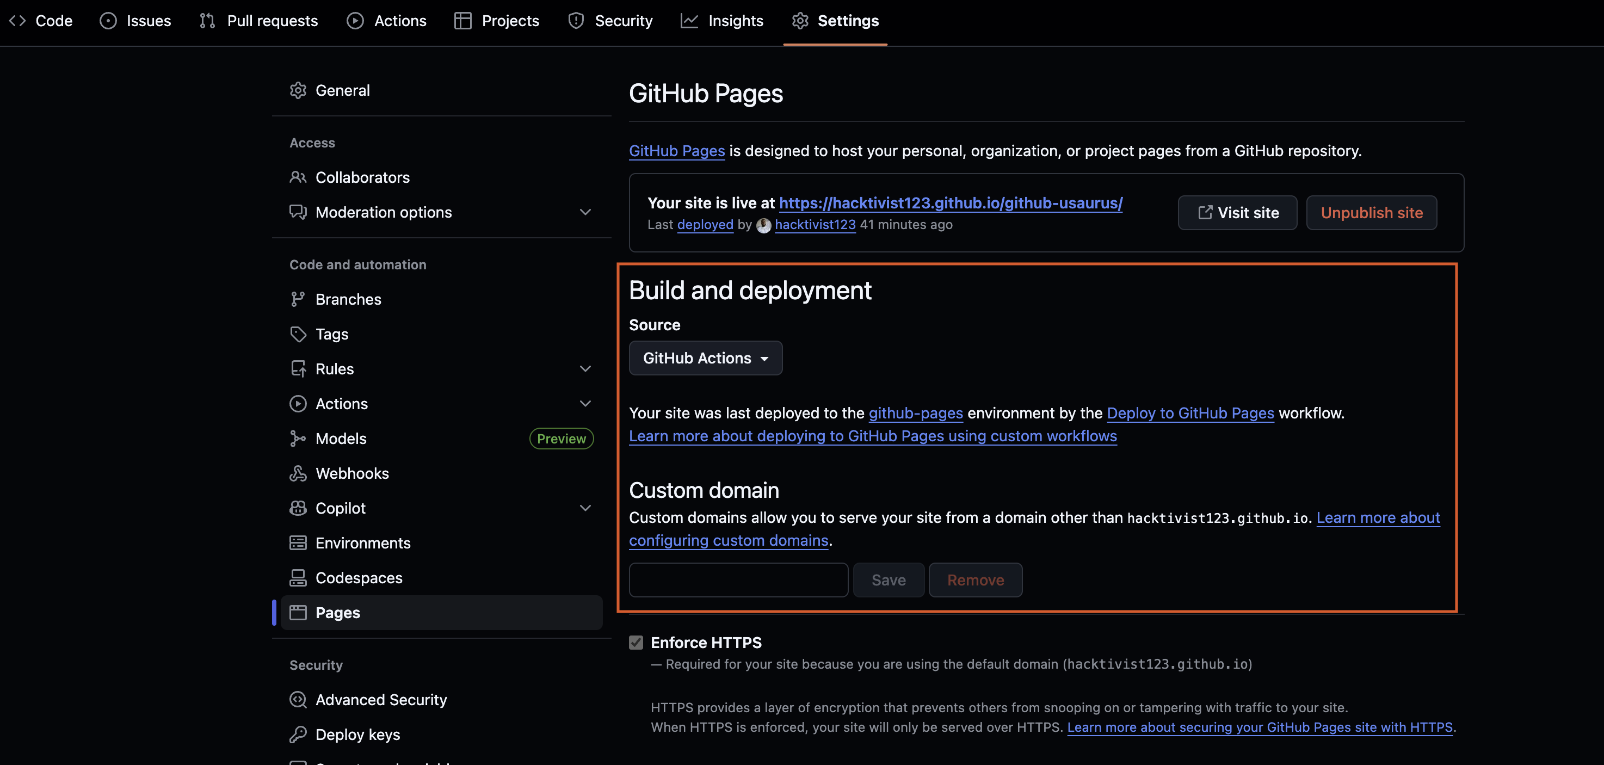Focus the custom domain input field
Screen dimensions: 1604x765
click(x=738, y=580)
